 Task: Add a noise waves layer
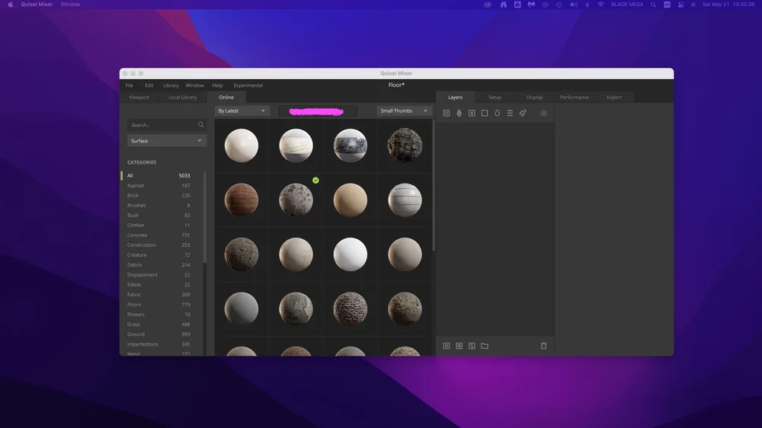pyautogui.click(x=510, y=113)
